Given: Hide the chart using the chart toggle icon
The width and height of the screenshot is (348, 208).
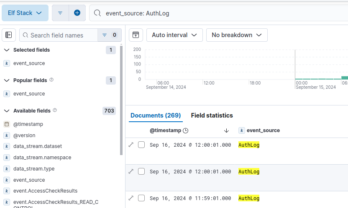Looking at the screenshot, I should pos(136,35).
